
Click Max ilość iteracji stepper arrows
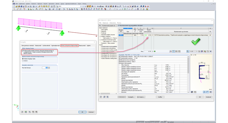tap(49, 68)
